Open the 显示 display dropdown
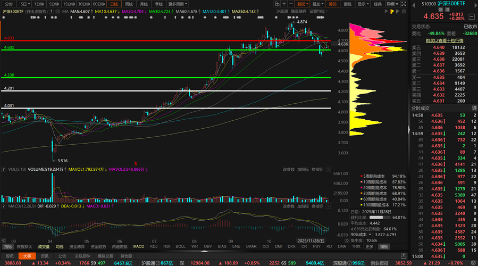Image resolution: width=478 pixels, height=266 pixels. (x=363, y=4)
